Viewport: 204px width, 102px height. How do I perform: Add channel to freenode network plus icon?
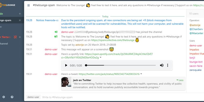point(20,14)
